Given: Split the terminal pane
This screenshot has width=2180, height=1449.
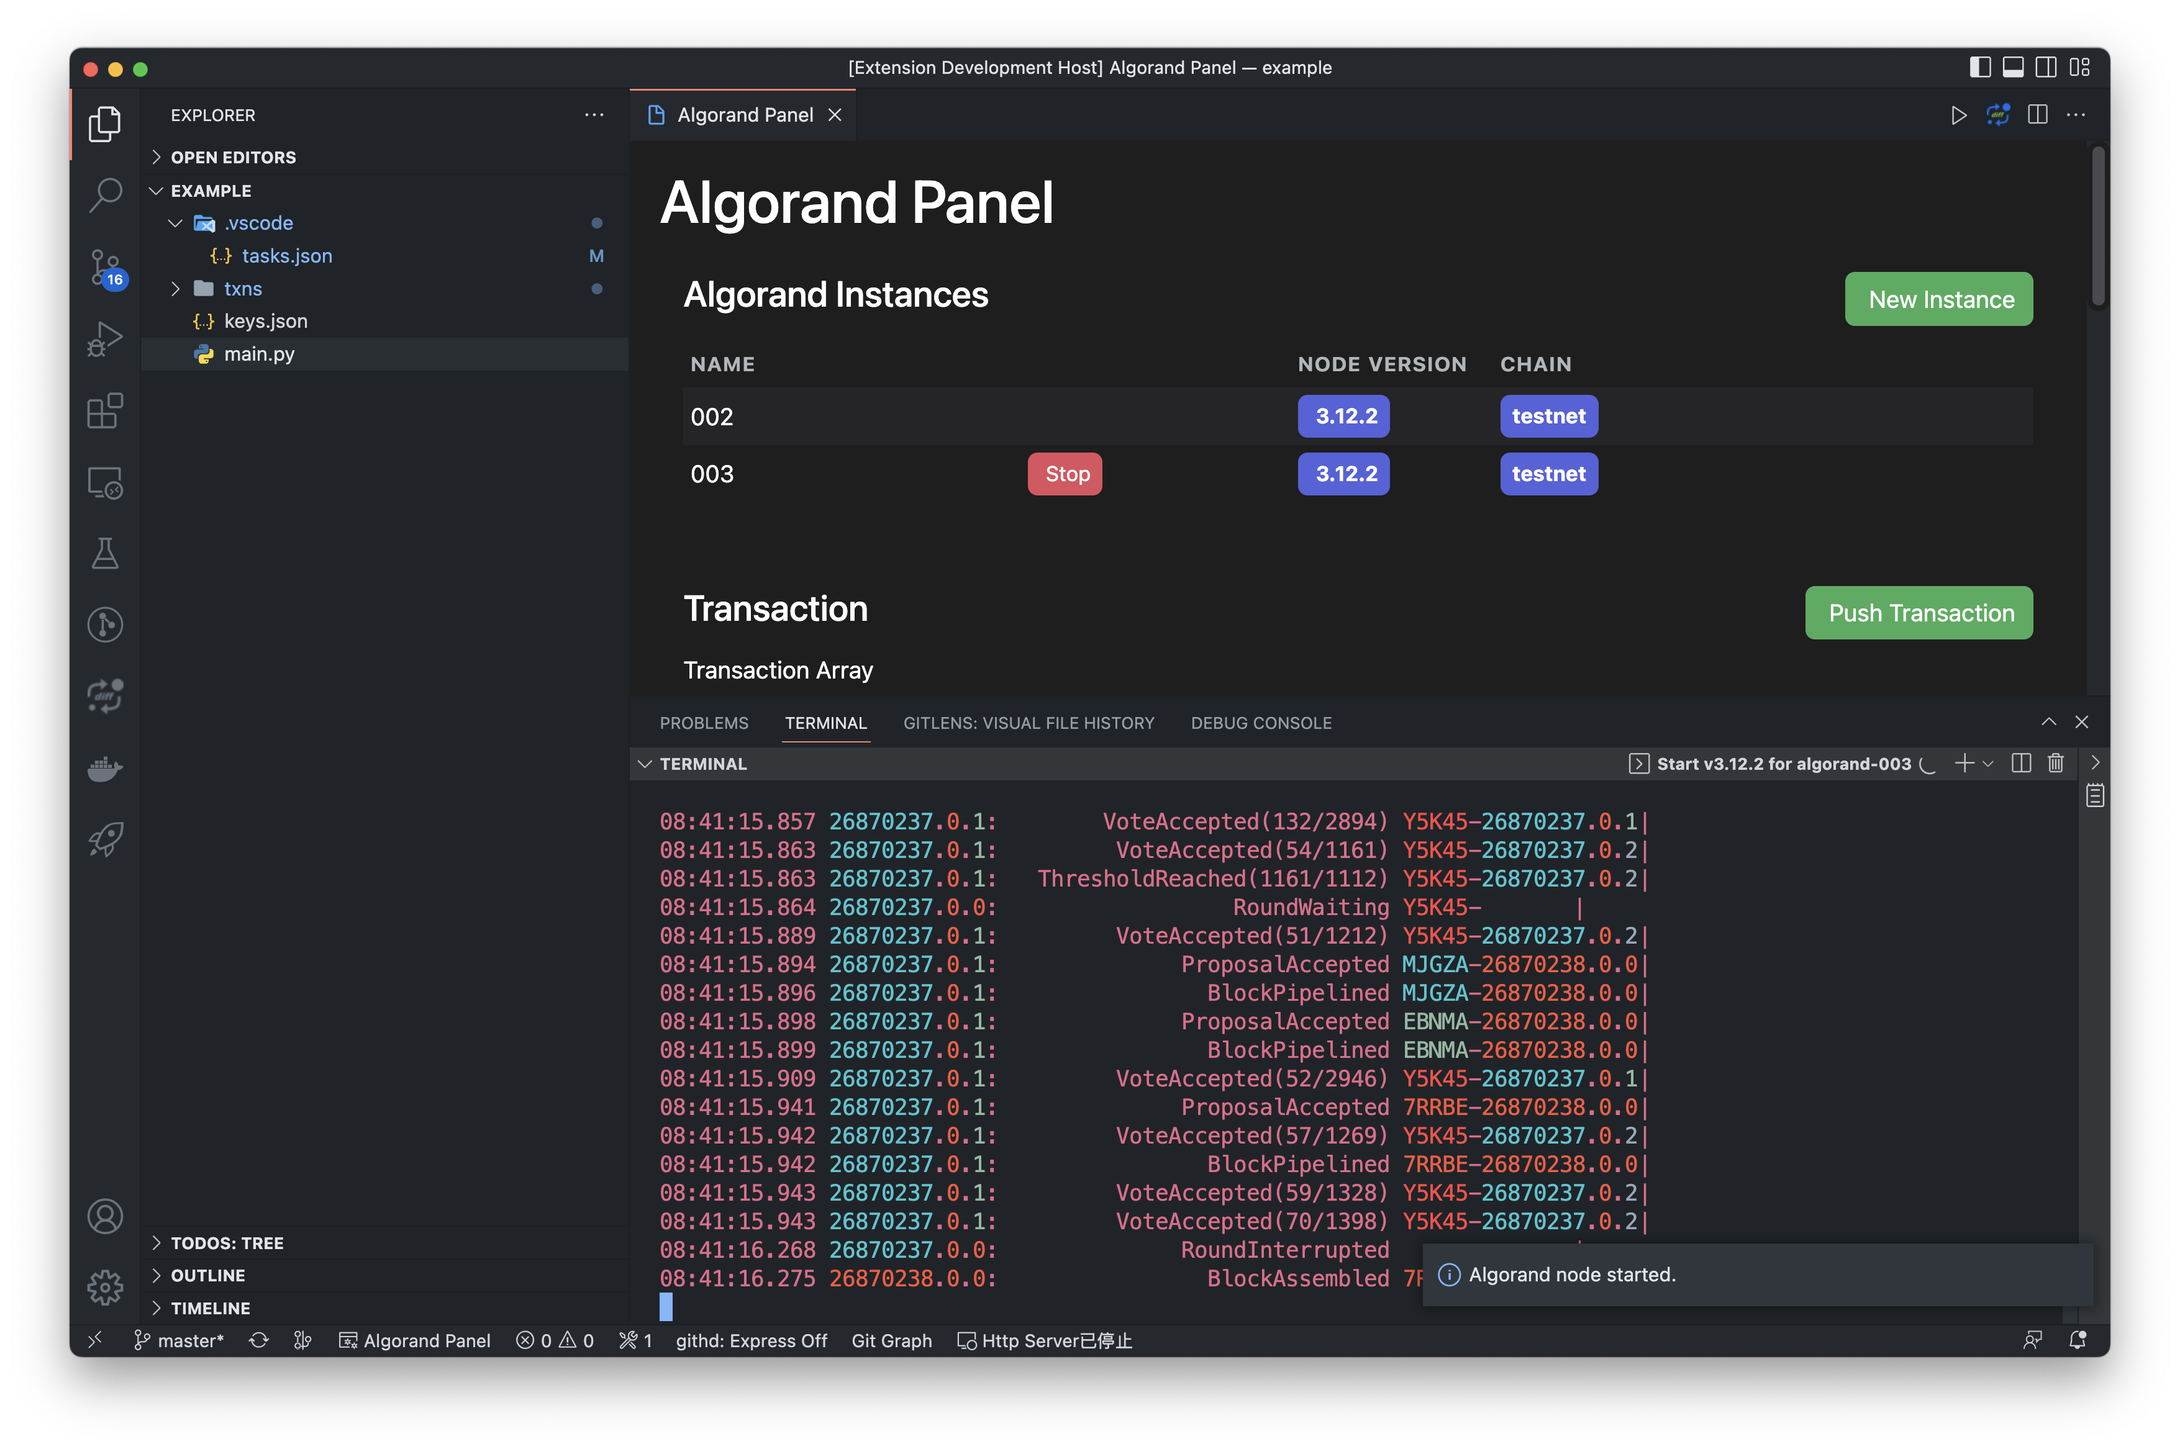Looking at the screenshot, I should coord(2021,764).
